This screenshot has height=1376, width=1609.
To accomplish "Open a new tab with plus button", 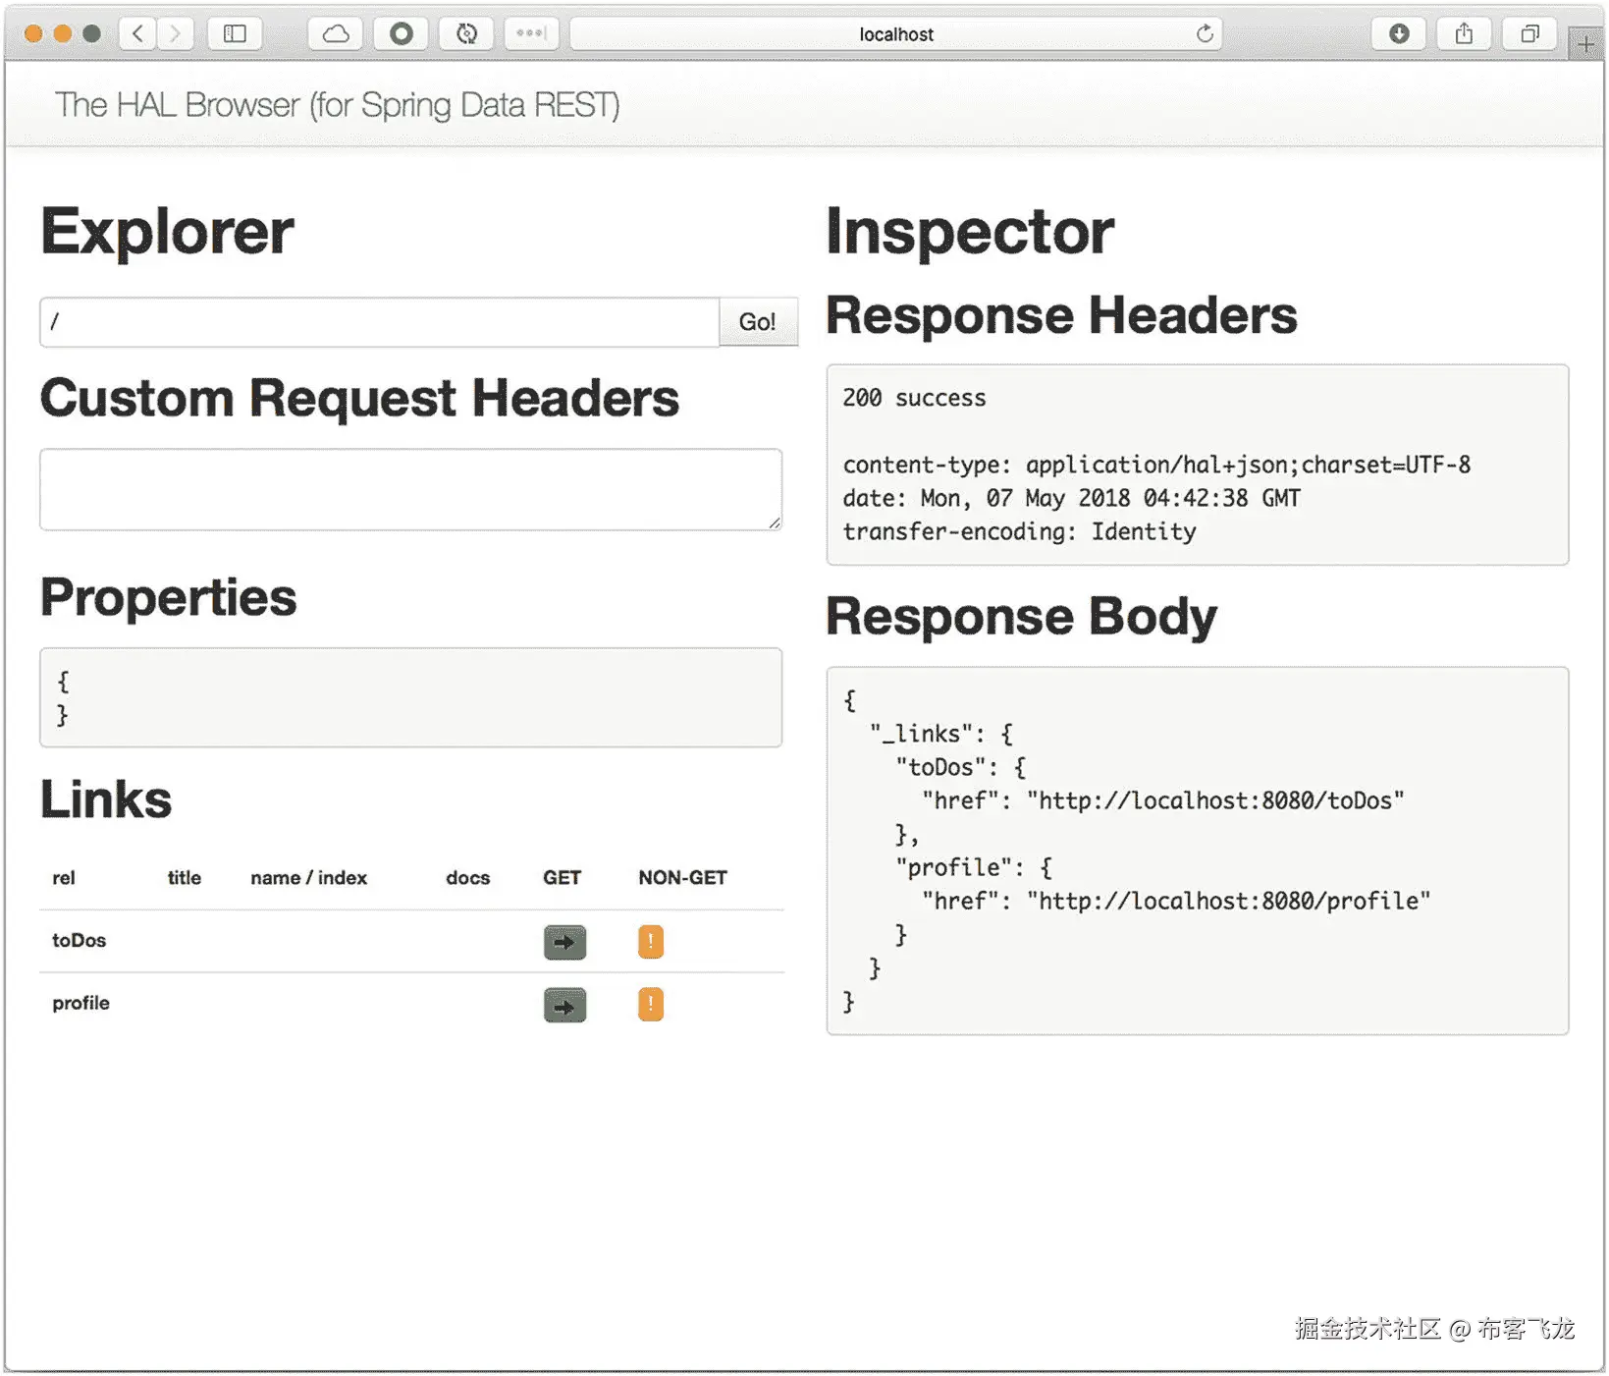I will point(1585,44).
